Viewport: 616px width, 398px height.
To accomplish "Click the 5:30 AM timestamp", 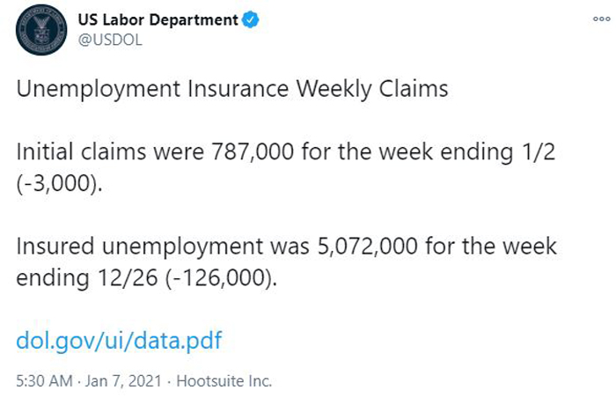I will 44,381.
